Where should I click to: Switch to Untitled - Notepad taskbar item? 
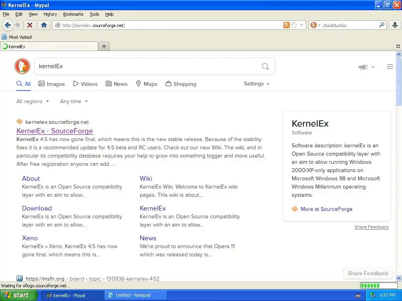(135, 295)
